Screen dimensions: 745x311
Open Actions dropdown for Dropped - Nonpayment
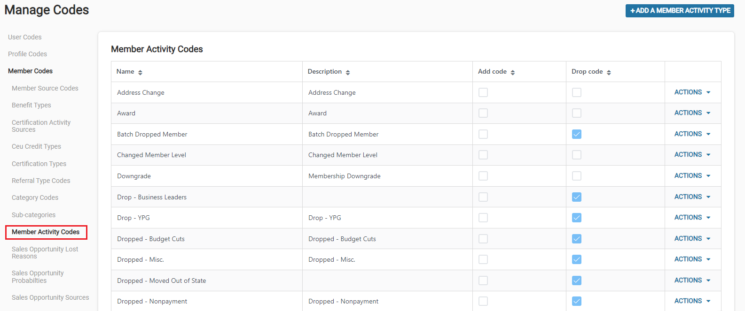692,301
